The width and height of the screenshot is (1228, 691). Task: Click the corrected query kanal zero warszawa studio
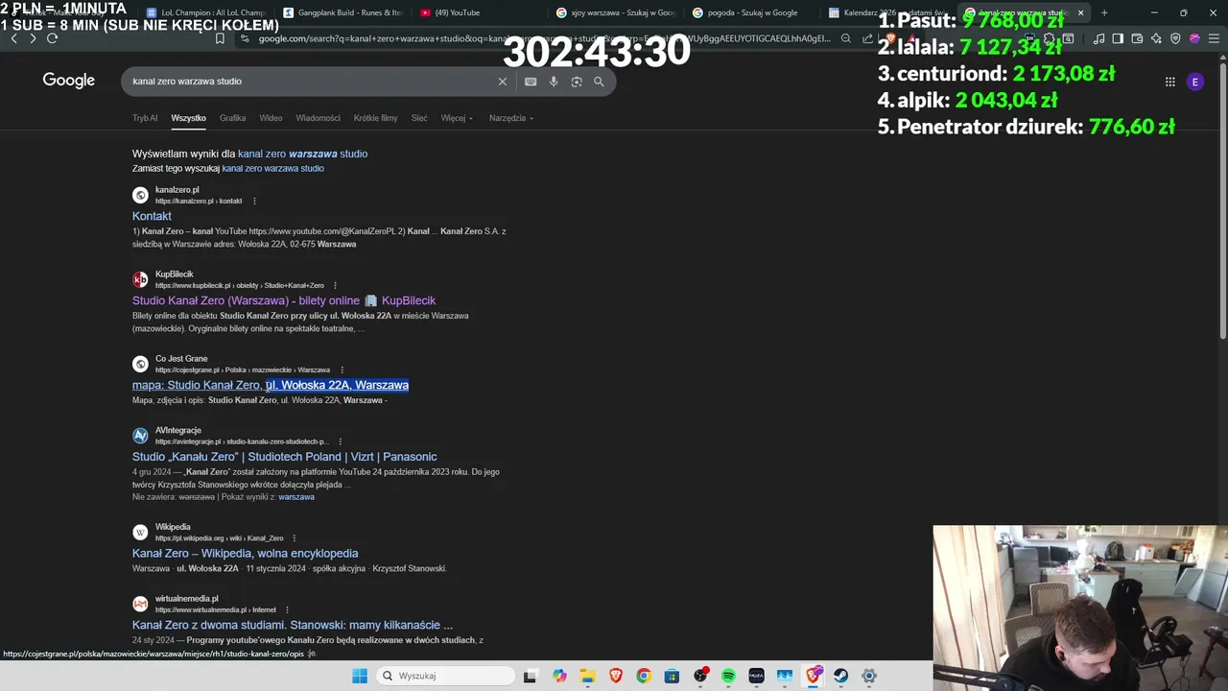pyautogui.click(x=302, y=154)
